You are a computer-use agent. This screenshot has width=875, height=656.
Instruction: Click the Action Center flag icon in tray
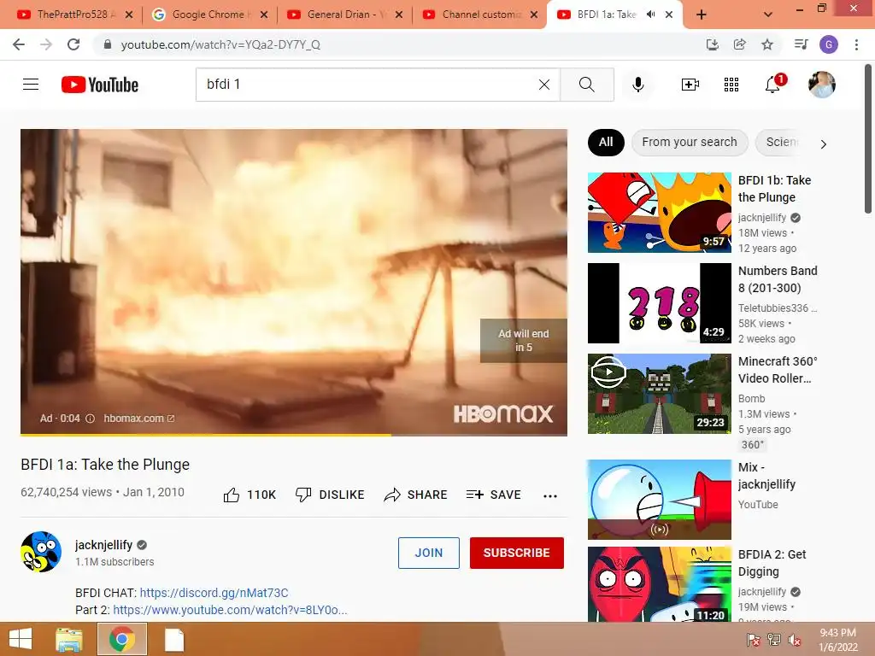[753, 640]
